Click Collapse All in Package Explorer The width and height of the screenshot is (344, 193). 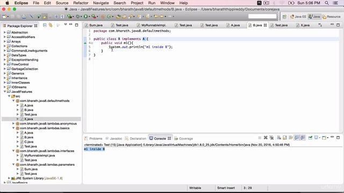click(45, 25)
